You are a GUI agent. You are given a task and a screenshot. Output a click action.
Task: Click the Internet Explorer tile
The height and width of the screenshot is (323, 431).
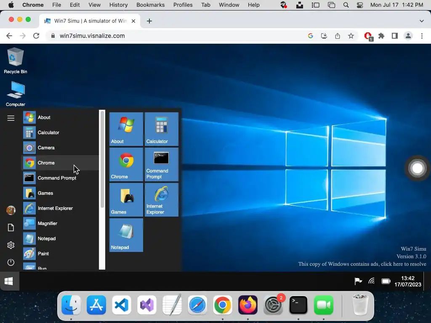pos(162,200)
